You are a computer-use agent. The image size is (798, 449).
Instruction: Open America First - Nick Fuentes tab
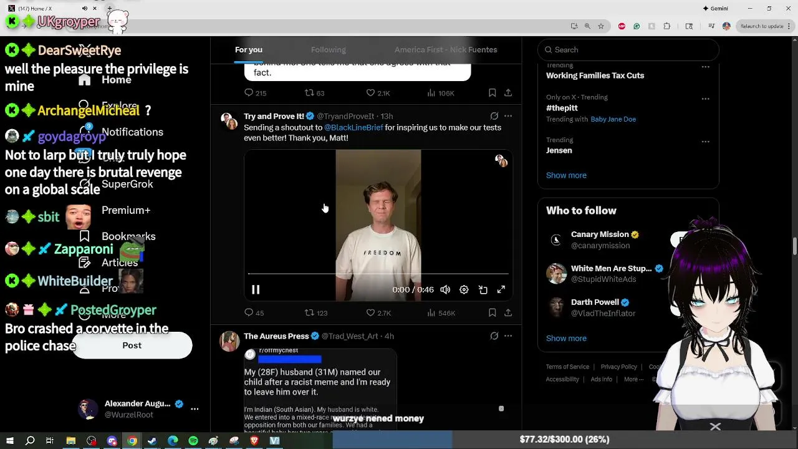(x=446, y=50)
